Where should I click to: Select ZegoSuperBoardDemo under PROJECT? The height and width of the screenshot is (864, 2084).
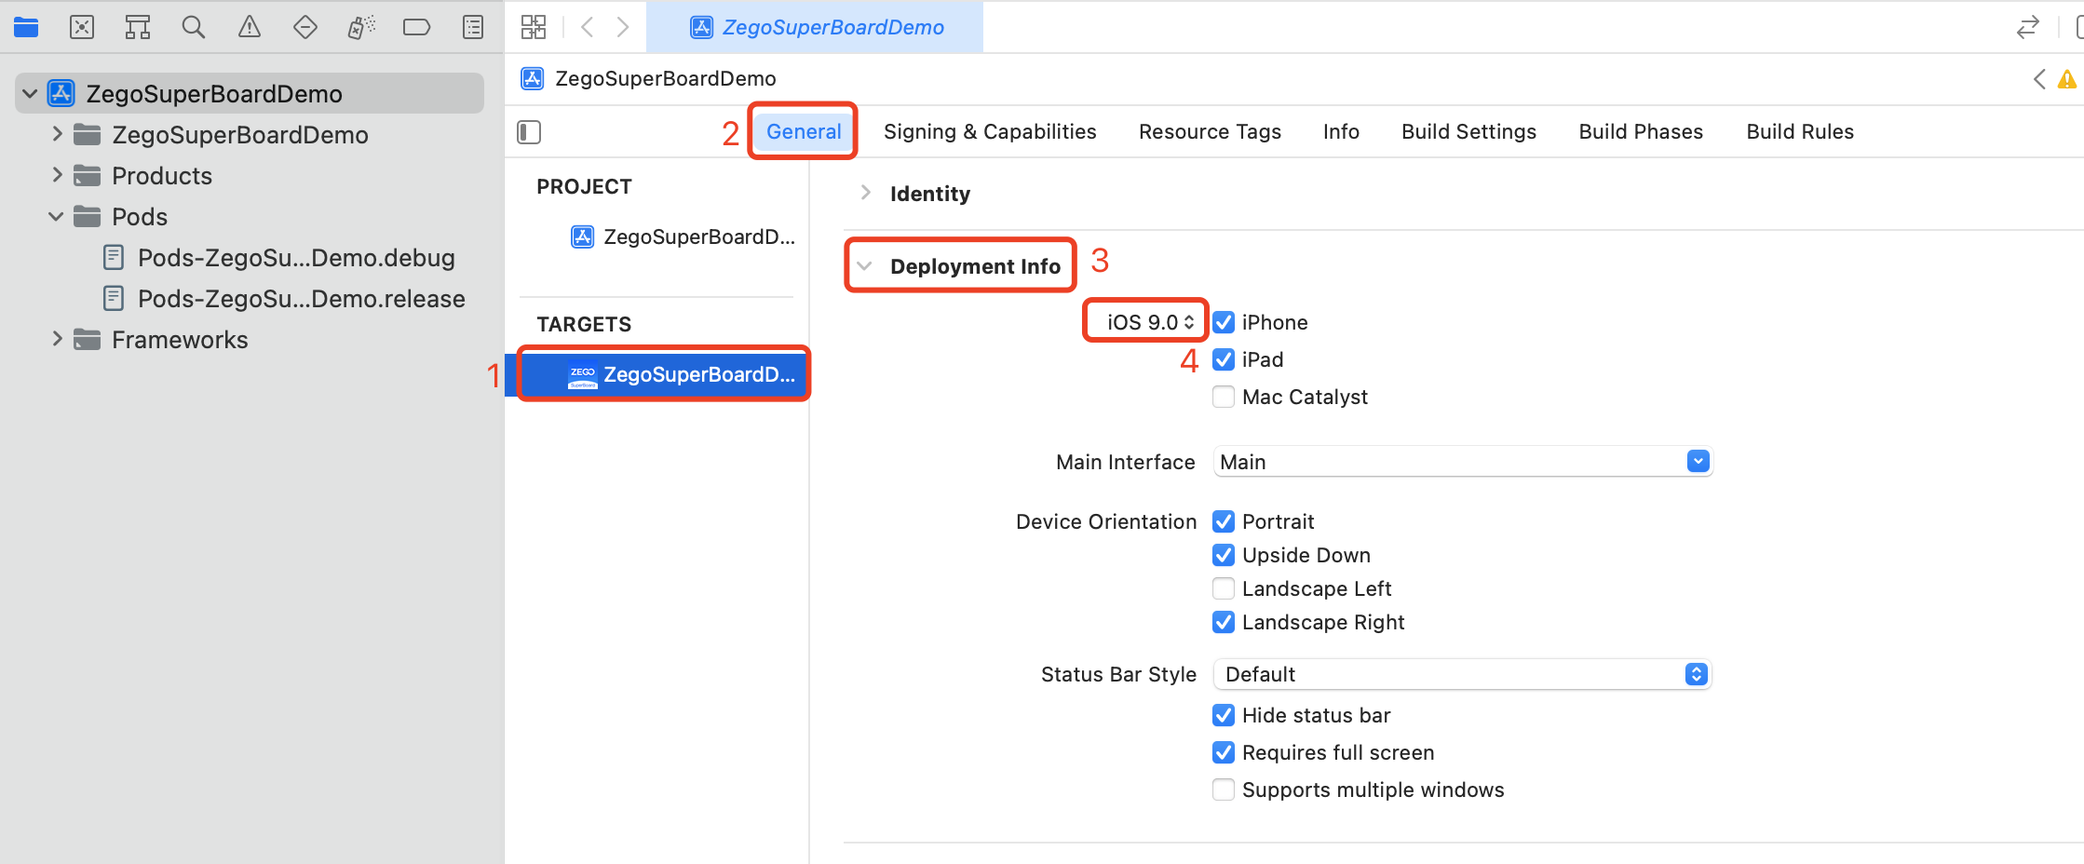point(684,237)
